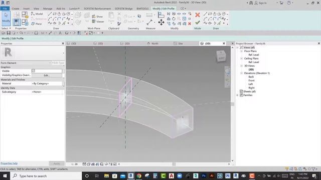Viewport: 321px width, 180px height.
Task: Toggle shadows in the view control bar
Action: tap(97, 164)
